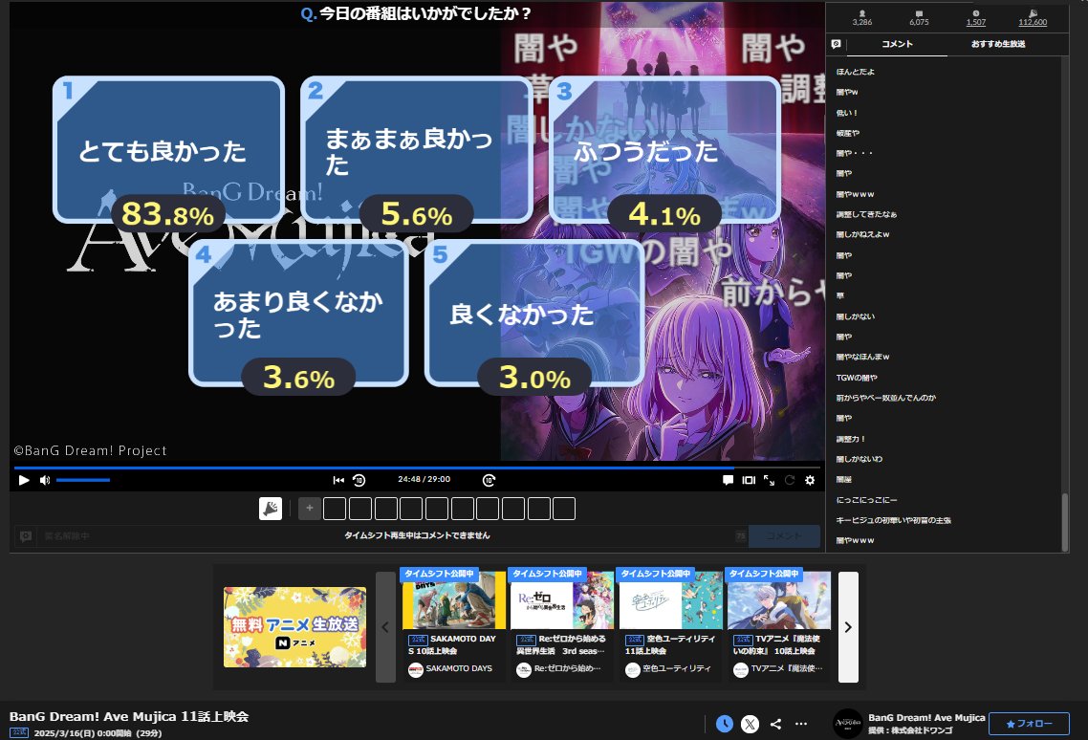
Task: Click the video seek progress bar
Action: click(416, 468)
